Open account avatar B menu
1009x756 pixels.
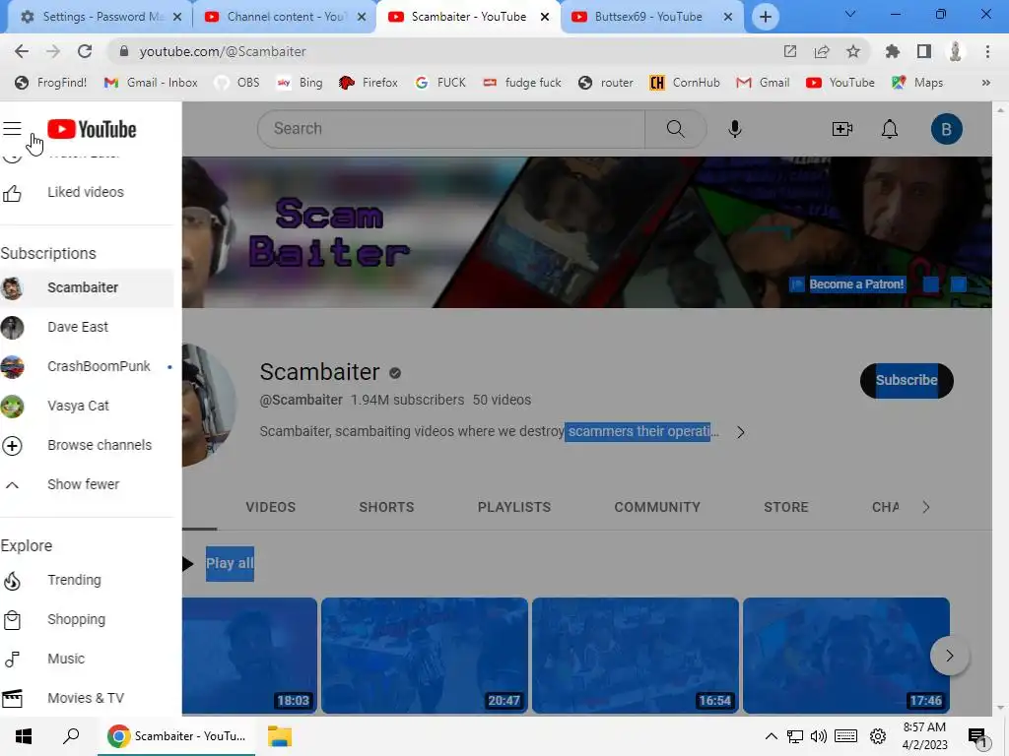coord(946,129)
